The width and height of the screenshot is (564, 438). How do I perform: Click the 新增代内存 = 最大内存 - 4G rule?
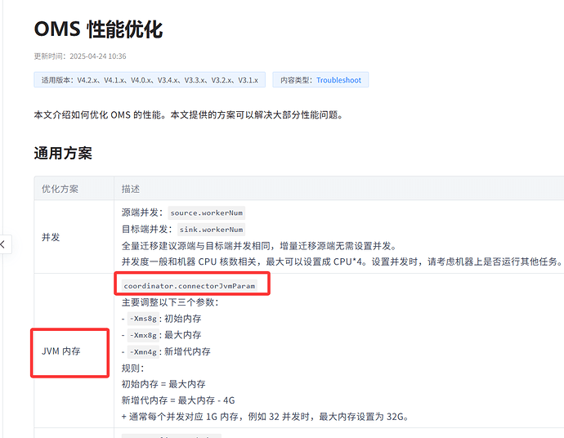(x=178, y=400)
